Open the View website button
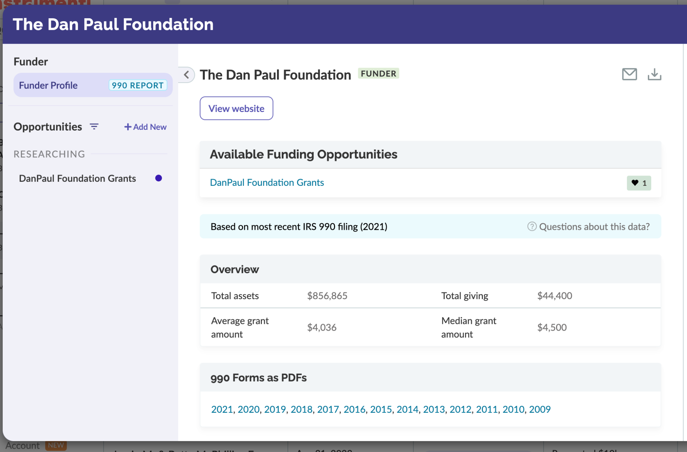The image size is (687, 452). click(236, 109)
